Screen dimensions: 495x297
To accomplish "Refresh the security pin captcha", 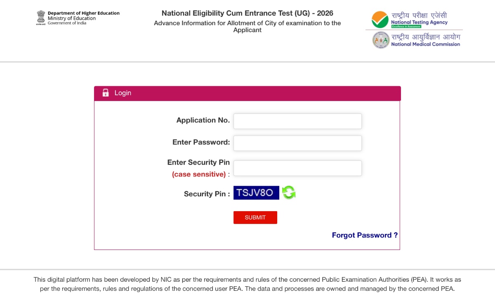I will pos(289,193).
